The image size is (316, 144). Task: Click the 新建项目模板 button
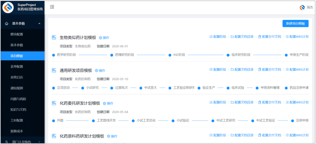pyautogui.click(x=296, y=23)
